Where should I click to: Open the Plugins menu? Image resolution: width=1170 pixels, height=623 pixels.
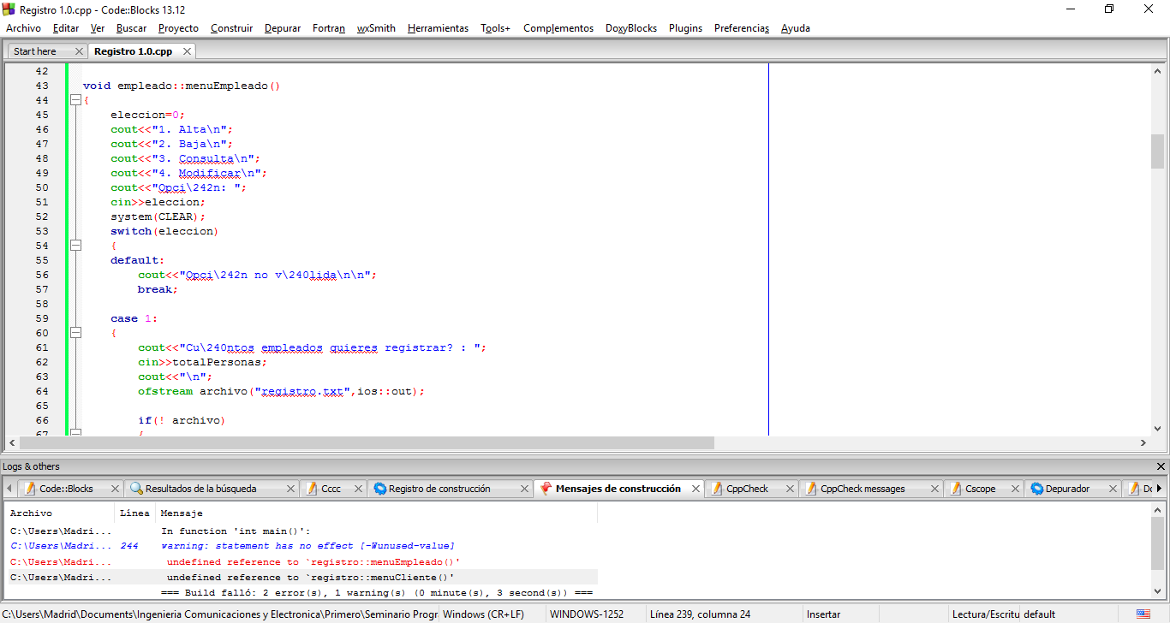(685, 28)
